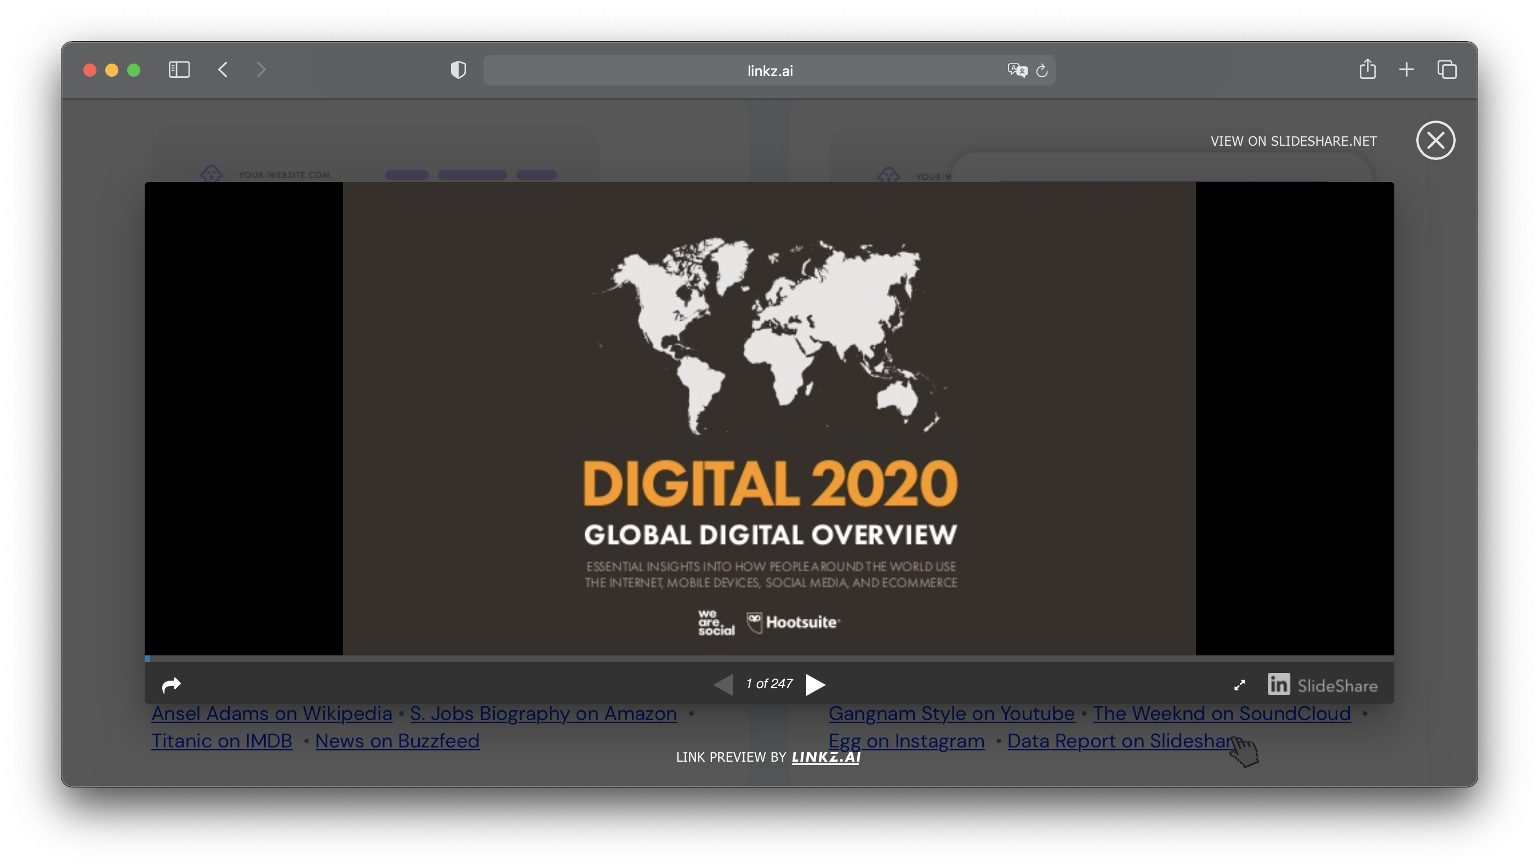Image resolution: width=1539 pixels, height=868 pixels.
Task: Open the privacy shield report icon
Action: 458,70
